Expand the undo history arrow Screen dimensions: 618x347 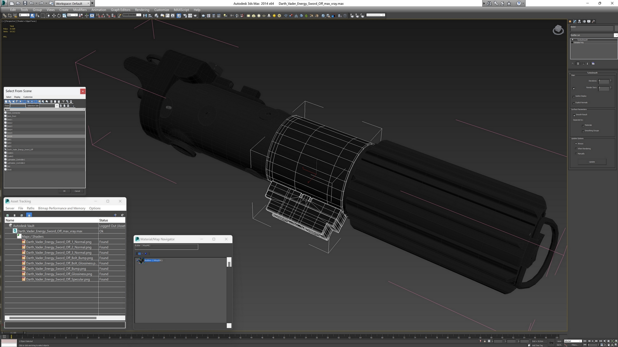point(36,4)
